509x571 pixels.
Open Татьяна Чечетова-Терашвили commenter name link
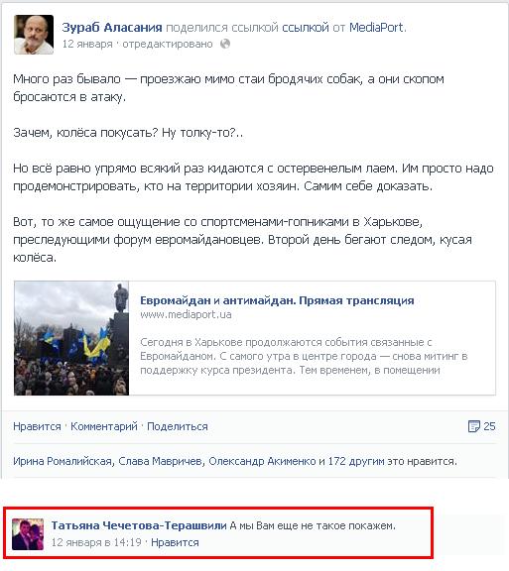pos(139,525)
